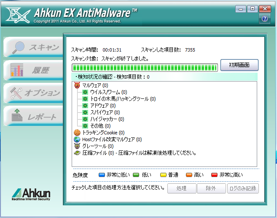The height and width of the screenshot is (218, 277).
Task: Click the red devil マルウェア icon
Action: 77,85
